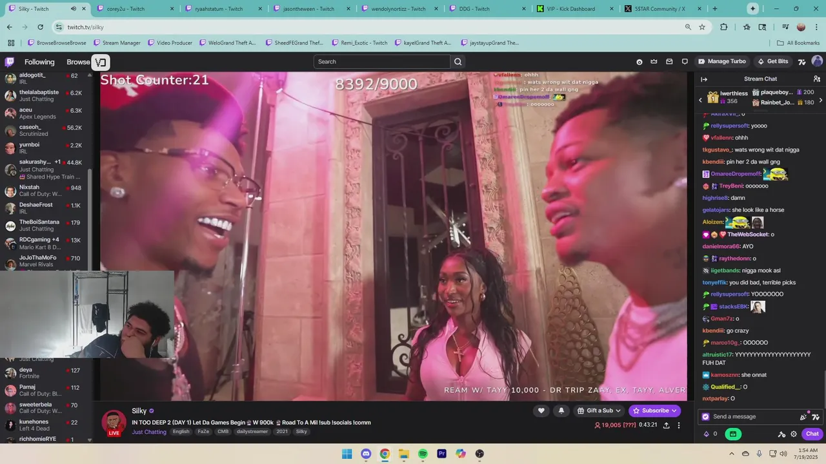Open the chat community users list
The width and height of the screenshot is (826, 464).
pos(817,79)
